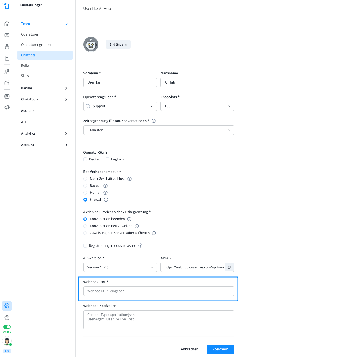Click Abbrechen to cancel changes
Image resolution: width=352 pixels, height=357 pixels.
tap(190, 349)
